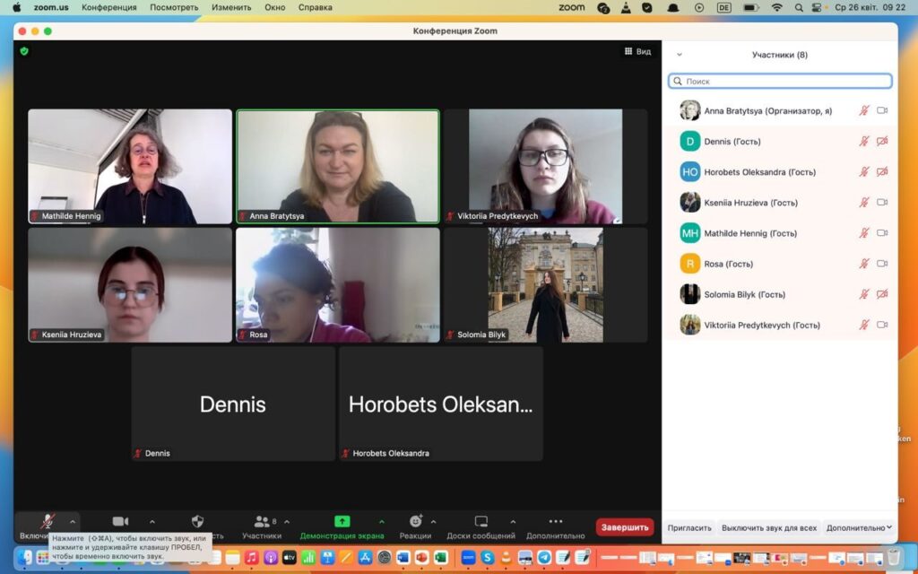Toggle Rosa's camera icon in participants list
The height and width of the screenshot is (574, 918).
click(x=882, y=264)
